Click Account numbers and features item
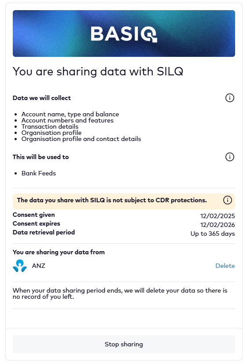247x364 pixels. point(67,120)
